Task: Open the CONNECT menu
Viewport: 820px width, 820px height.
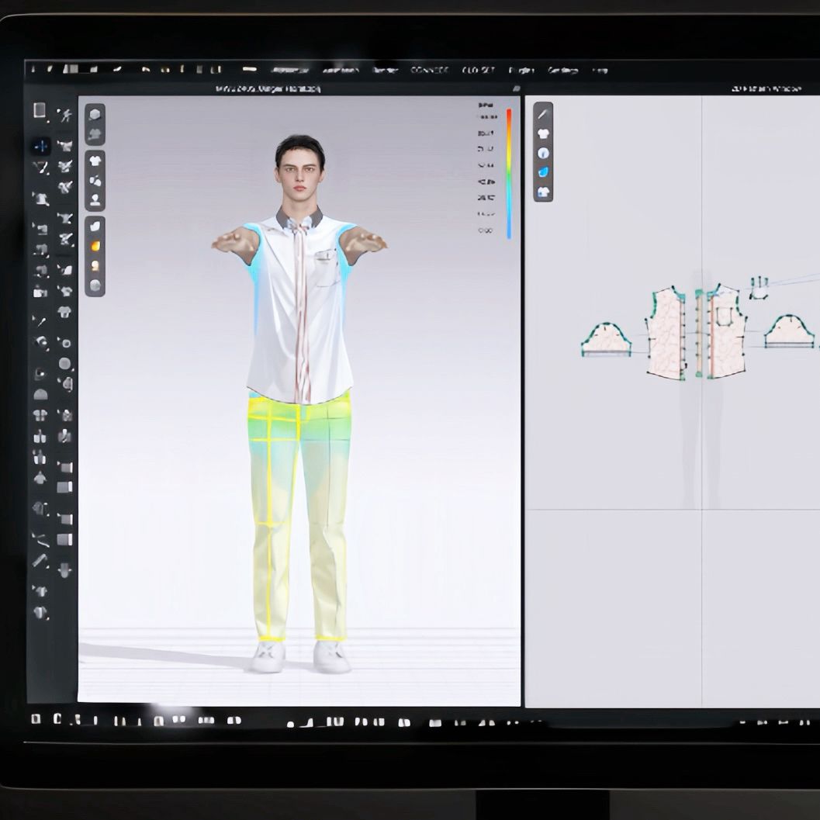Action: pyautogui.click(x=429, y=70)
